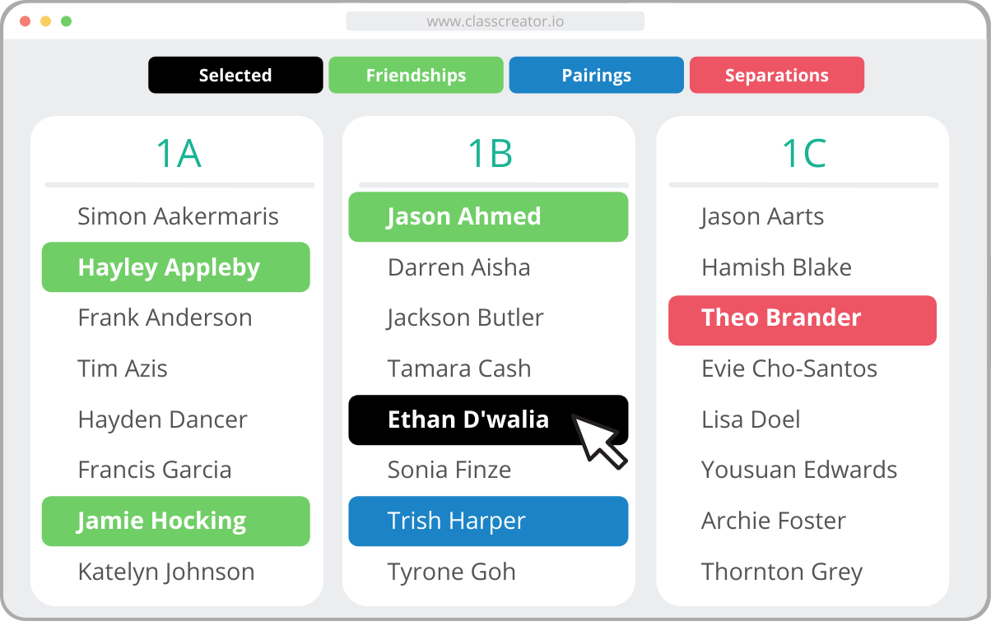Click the 1A class heading
The height and width of the screenshot is (621, 991).
pyautogui.click(x=179, y=153)
